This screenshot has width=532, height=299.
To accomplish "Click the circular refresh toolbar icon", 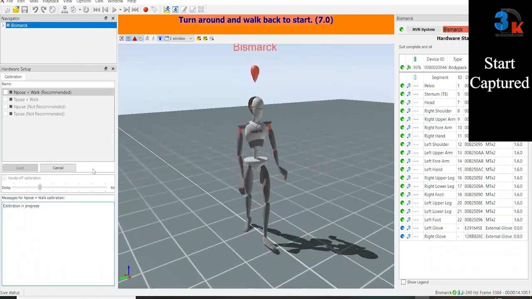I will [x=86, y=10].
